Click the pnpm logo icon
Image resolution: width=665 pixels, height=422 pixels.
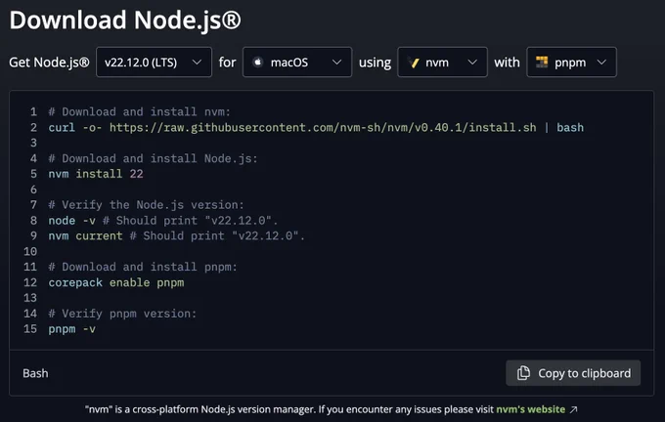click(542, 62)
